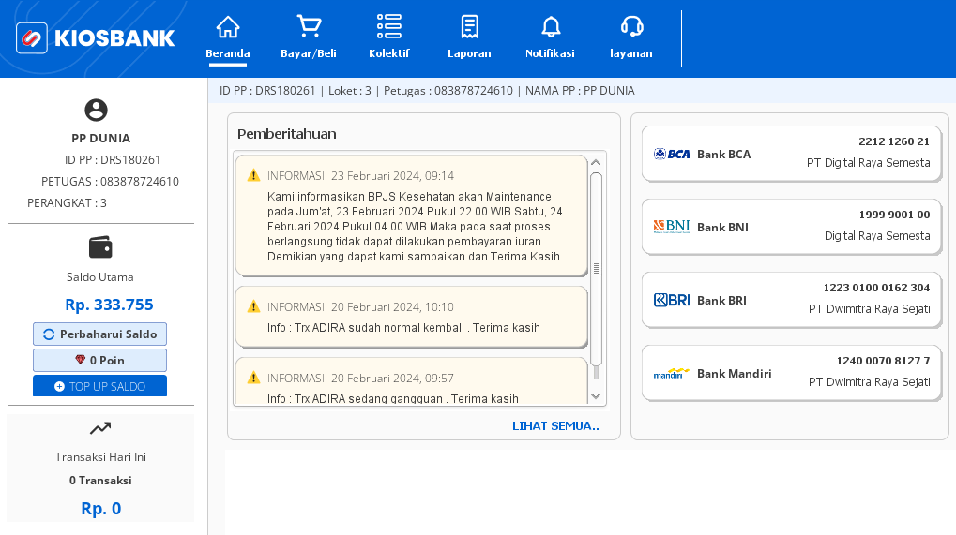This screenshot has width=956, height=535.
Task: Switch to the Kolektif tab label
Action: [389, 53]
